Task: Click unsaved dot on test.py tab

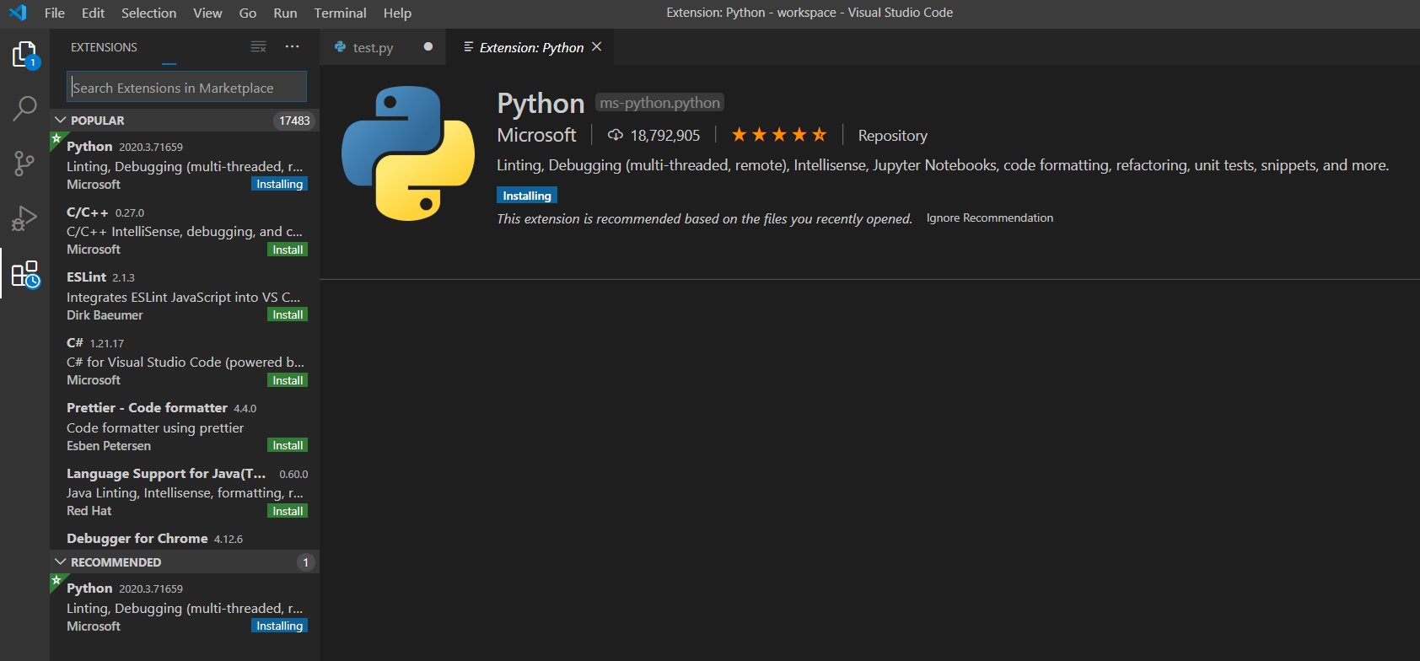Action: point(428,47)
